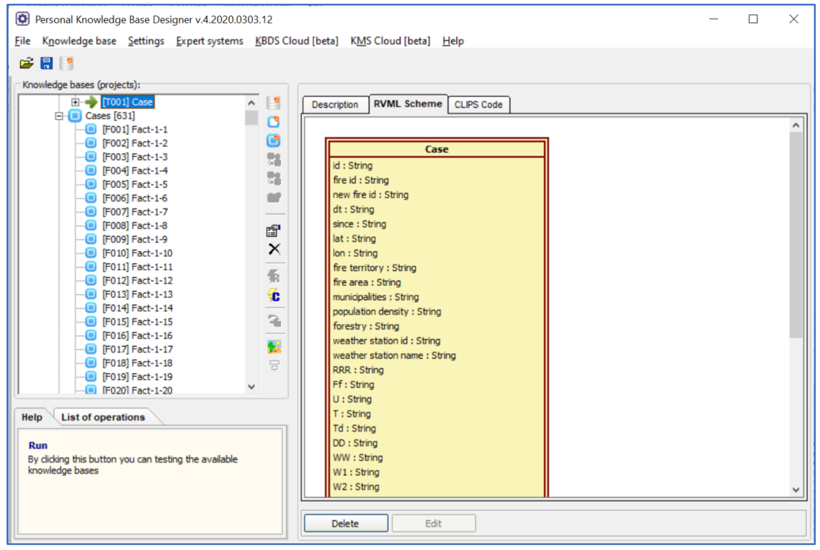
Task: Click the lightning C CLIPS code generation icon
Action: coord(274,296)
